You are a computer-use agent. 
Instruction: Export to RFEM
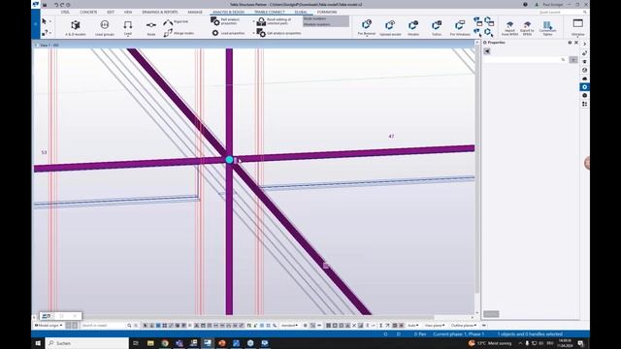(x=527, y=28)
